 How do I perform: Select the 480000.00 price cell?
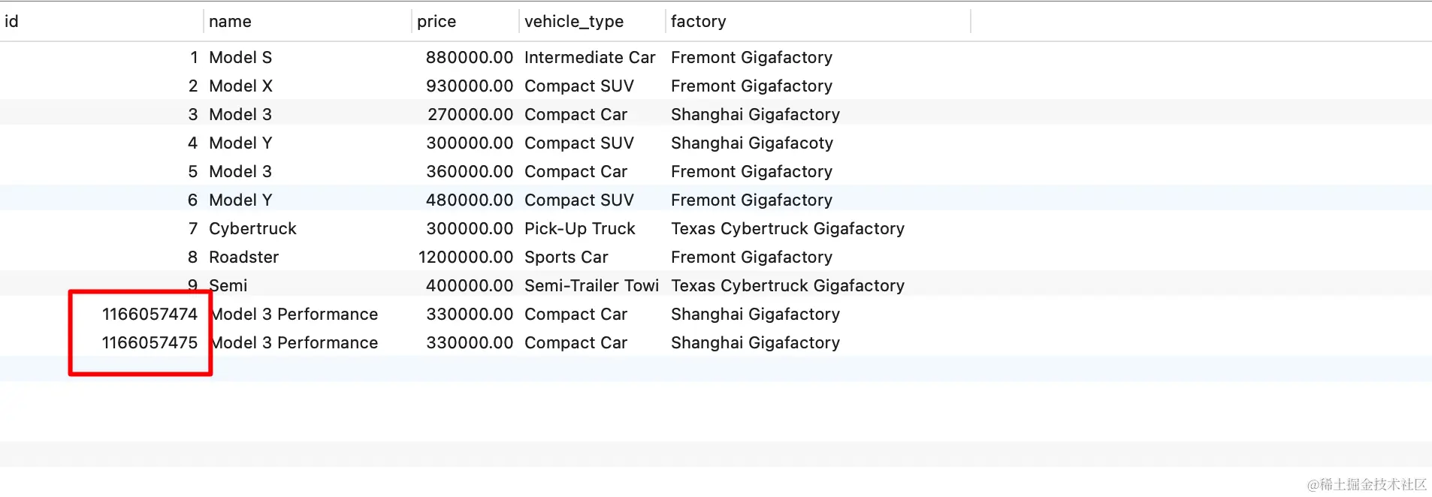point(470,200)
